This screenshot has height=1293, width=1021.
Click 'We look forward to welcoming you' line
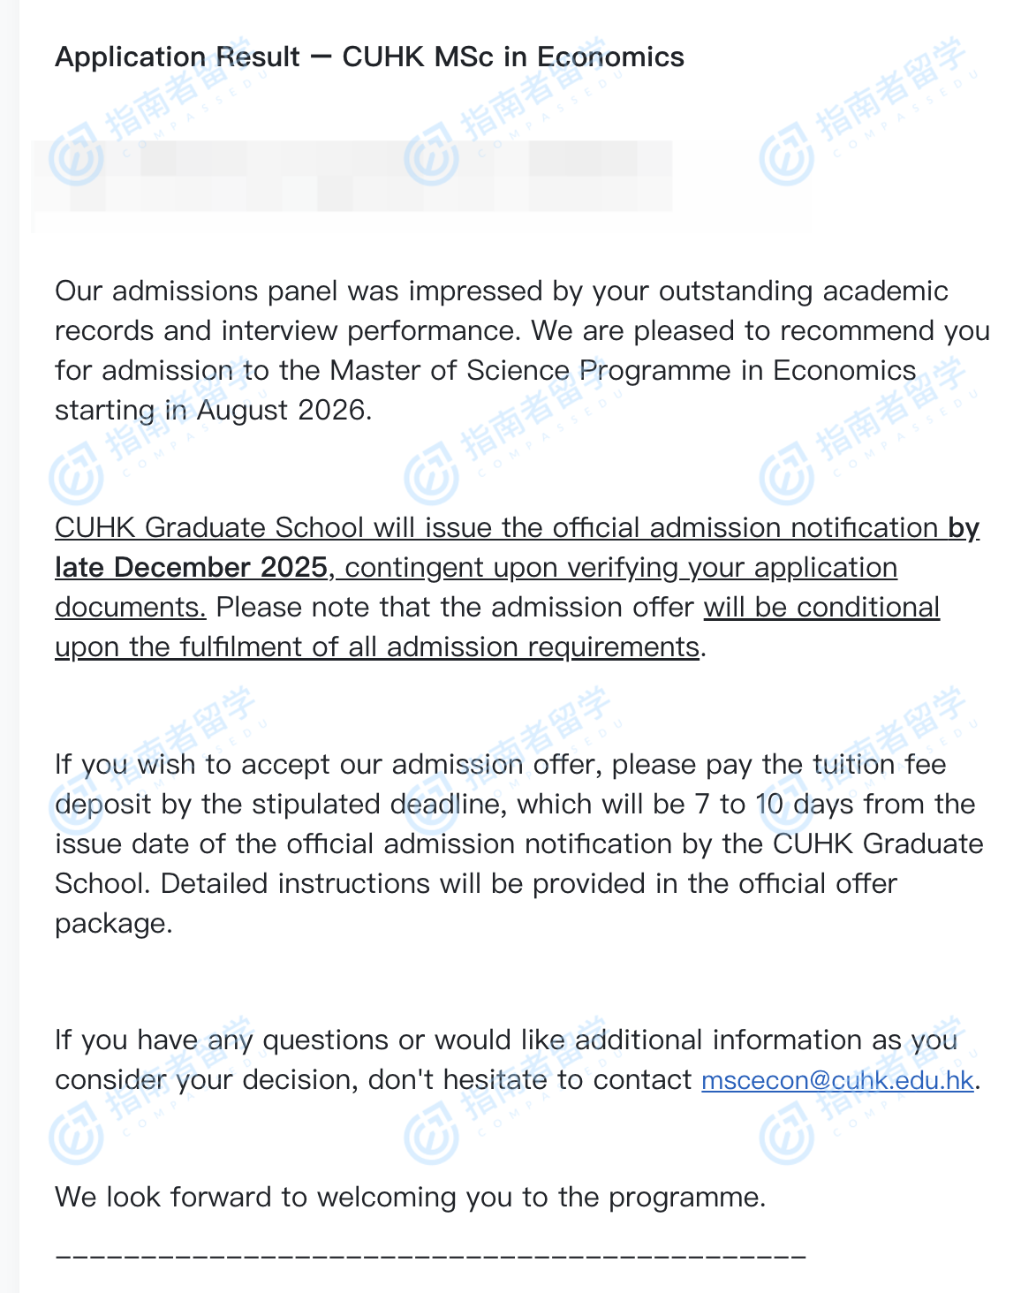pyautogui.click(x=410, y=1198)
